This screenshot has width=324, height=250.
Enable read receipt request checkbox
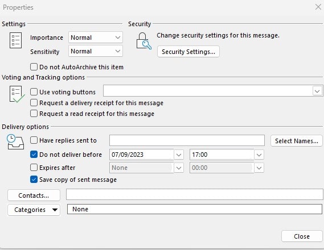click(x=34, y=114)
